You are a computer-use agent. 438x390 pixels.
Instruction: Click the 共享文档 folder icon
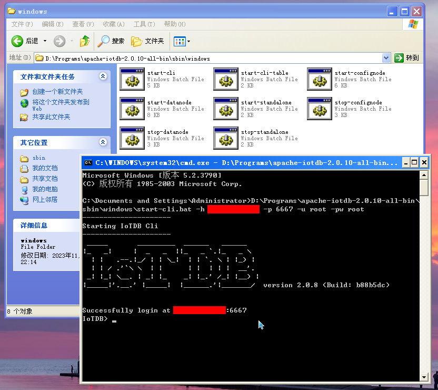click(x=24, y=179)
